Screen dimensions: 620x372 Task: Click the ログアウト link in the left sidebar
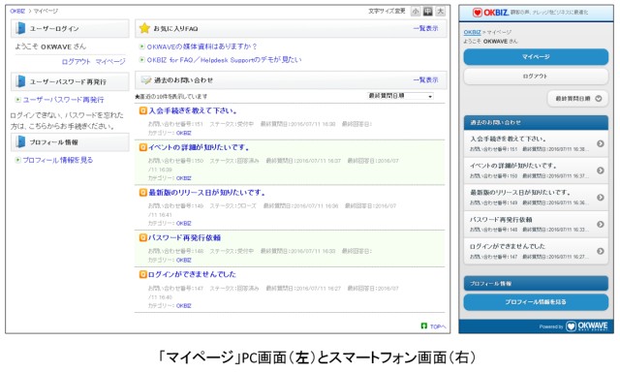tap(77, 62)
